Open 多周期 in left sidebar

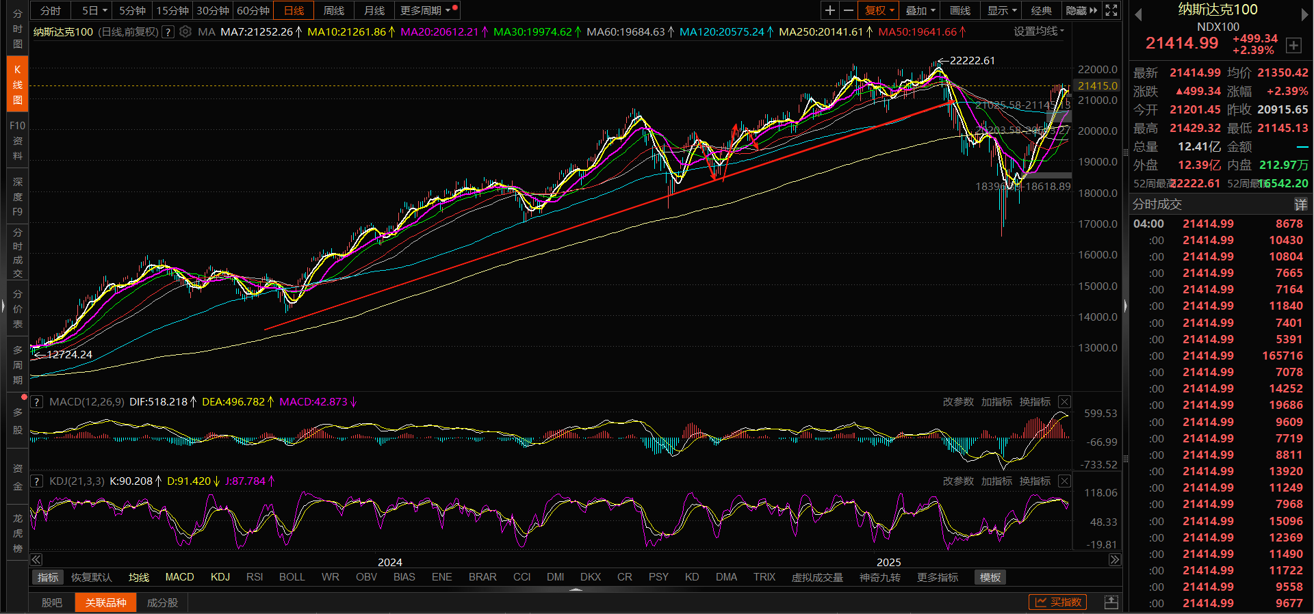(18, 365)
